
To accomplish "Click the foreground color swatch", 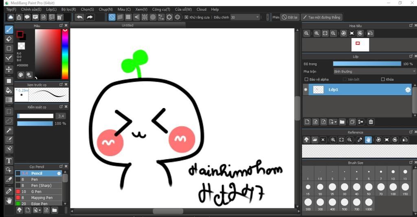I will pos(20,34).
